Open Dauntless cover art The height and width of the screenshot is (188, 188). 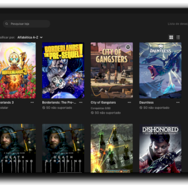160,70
